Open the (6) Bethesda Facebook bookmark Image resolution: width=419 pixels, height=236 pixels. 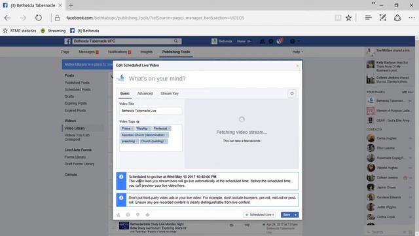tap(84, 31)
